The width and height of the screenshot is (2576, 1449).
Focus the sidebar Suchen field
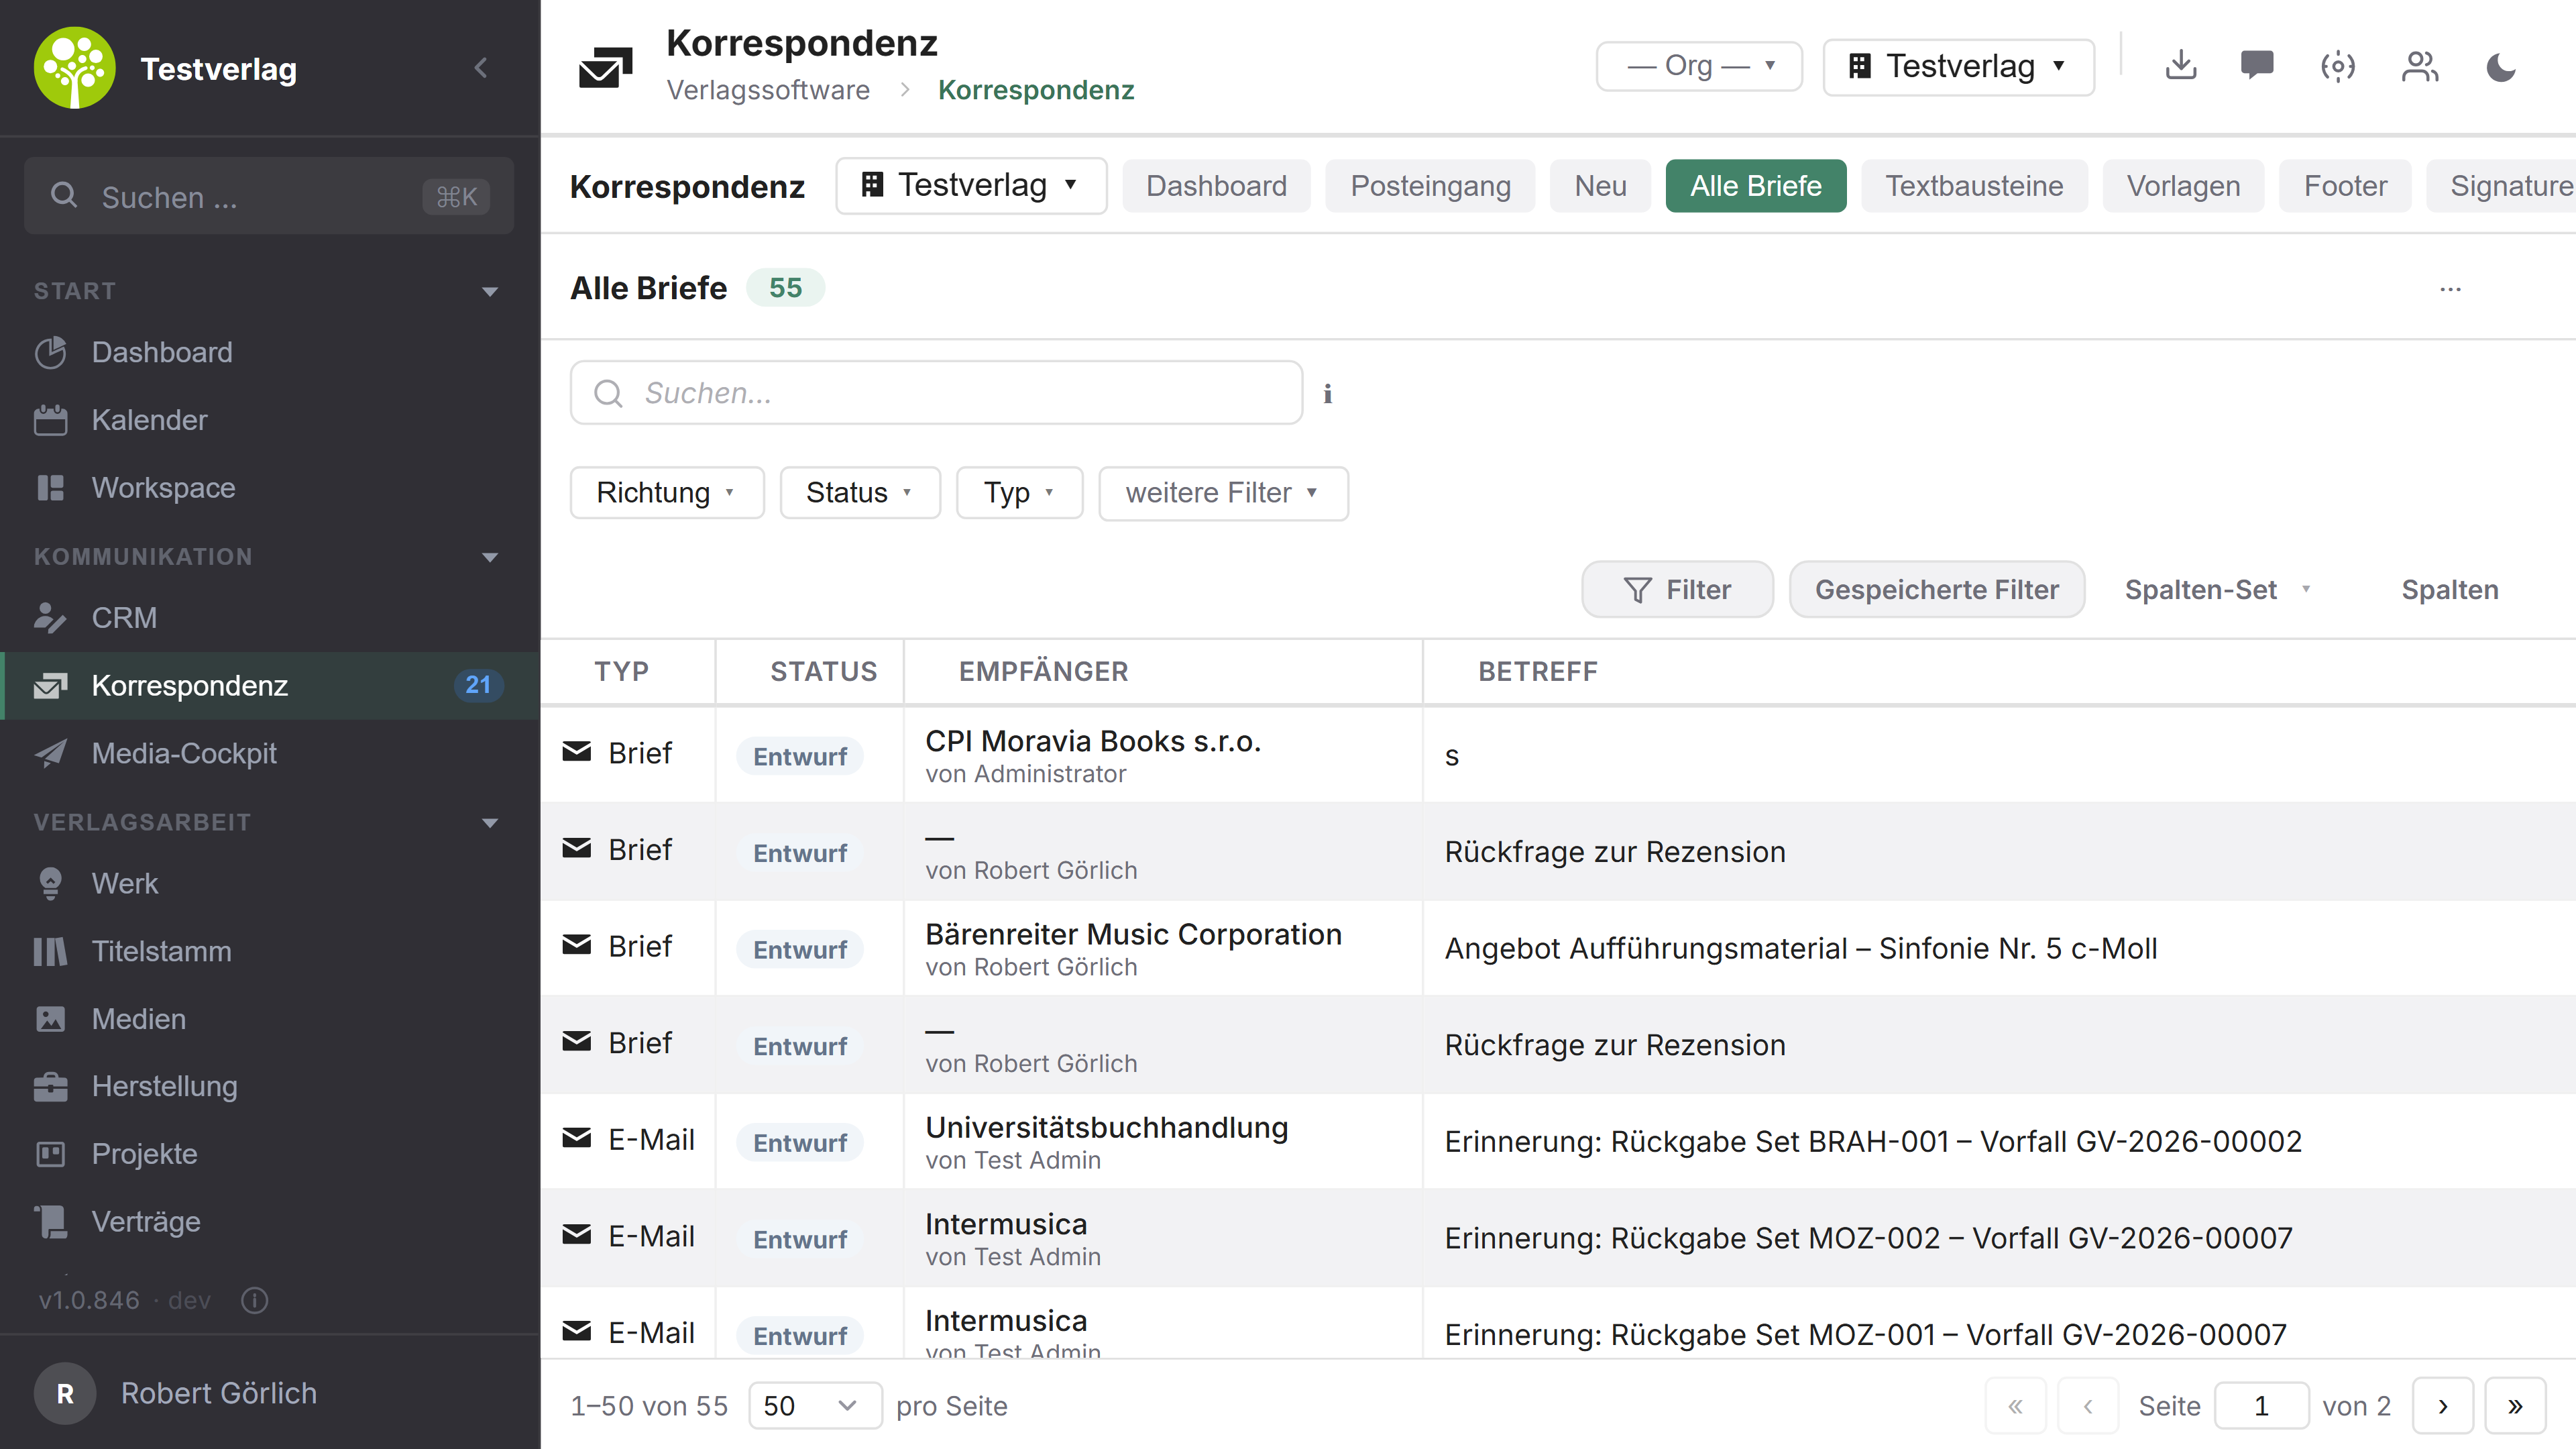[269, 196]
